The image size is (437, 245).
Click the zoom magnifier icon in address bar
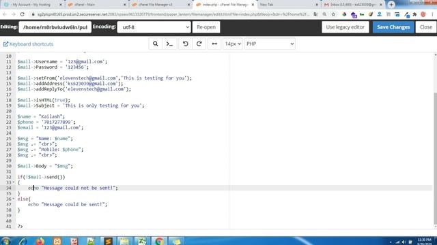[x=324, y=14]
